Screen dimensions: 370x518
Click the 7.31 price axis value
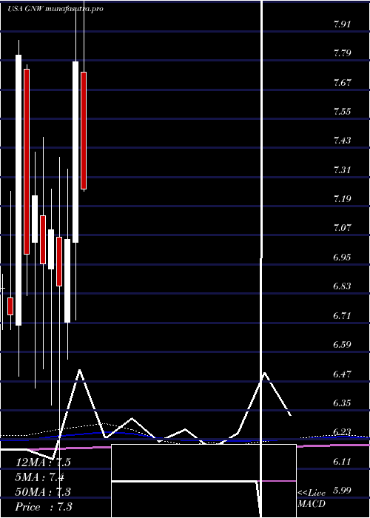point(342,169)
